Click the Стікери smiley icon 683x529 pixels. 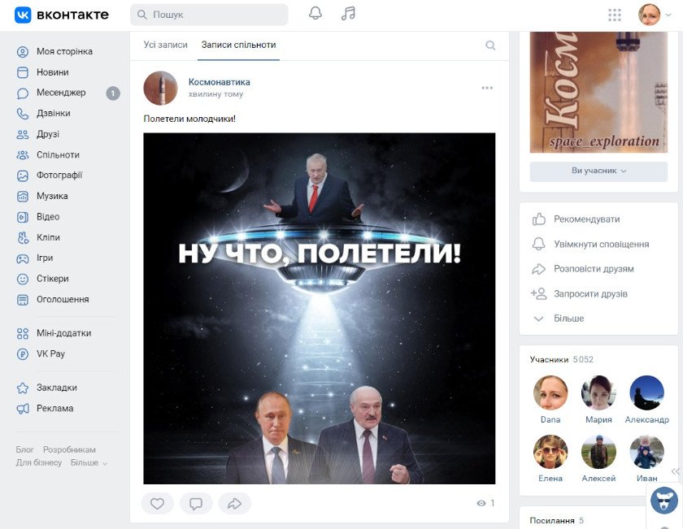click(x=23, y=279)
